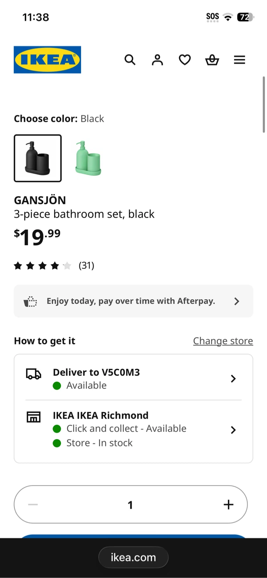
Task: Click the store building icon
Action: tap(34, 417)
